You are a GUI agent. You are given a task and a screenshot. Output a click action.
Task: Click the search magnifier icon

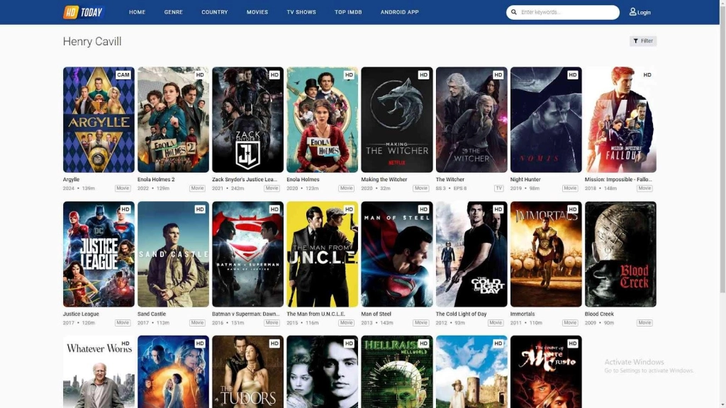click(x=513, y=12)
